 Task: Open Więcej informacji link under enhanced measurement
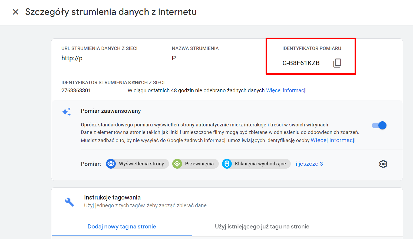(333, 140)
